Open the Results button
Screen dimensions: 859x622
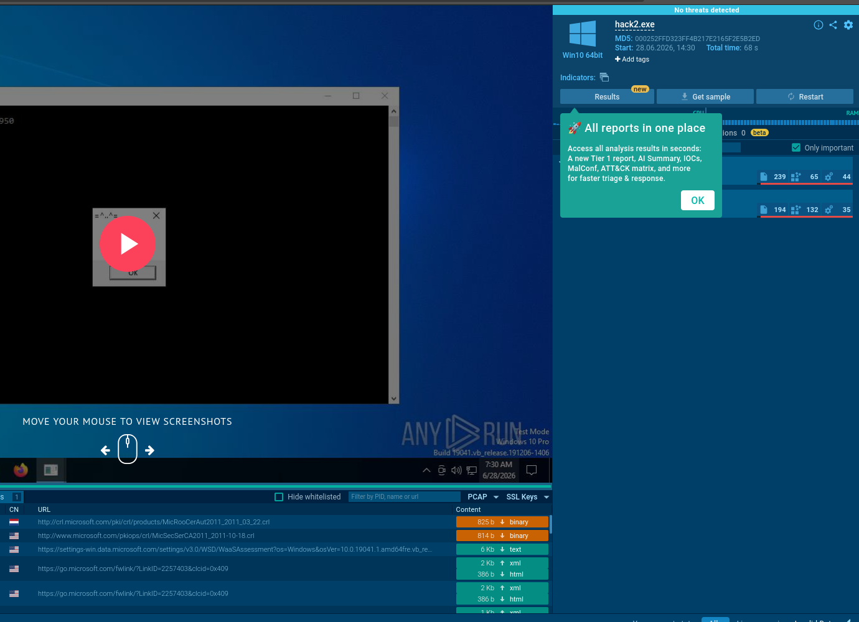coord(607,96)
